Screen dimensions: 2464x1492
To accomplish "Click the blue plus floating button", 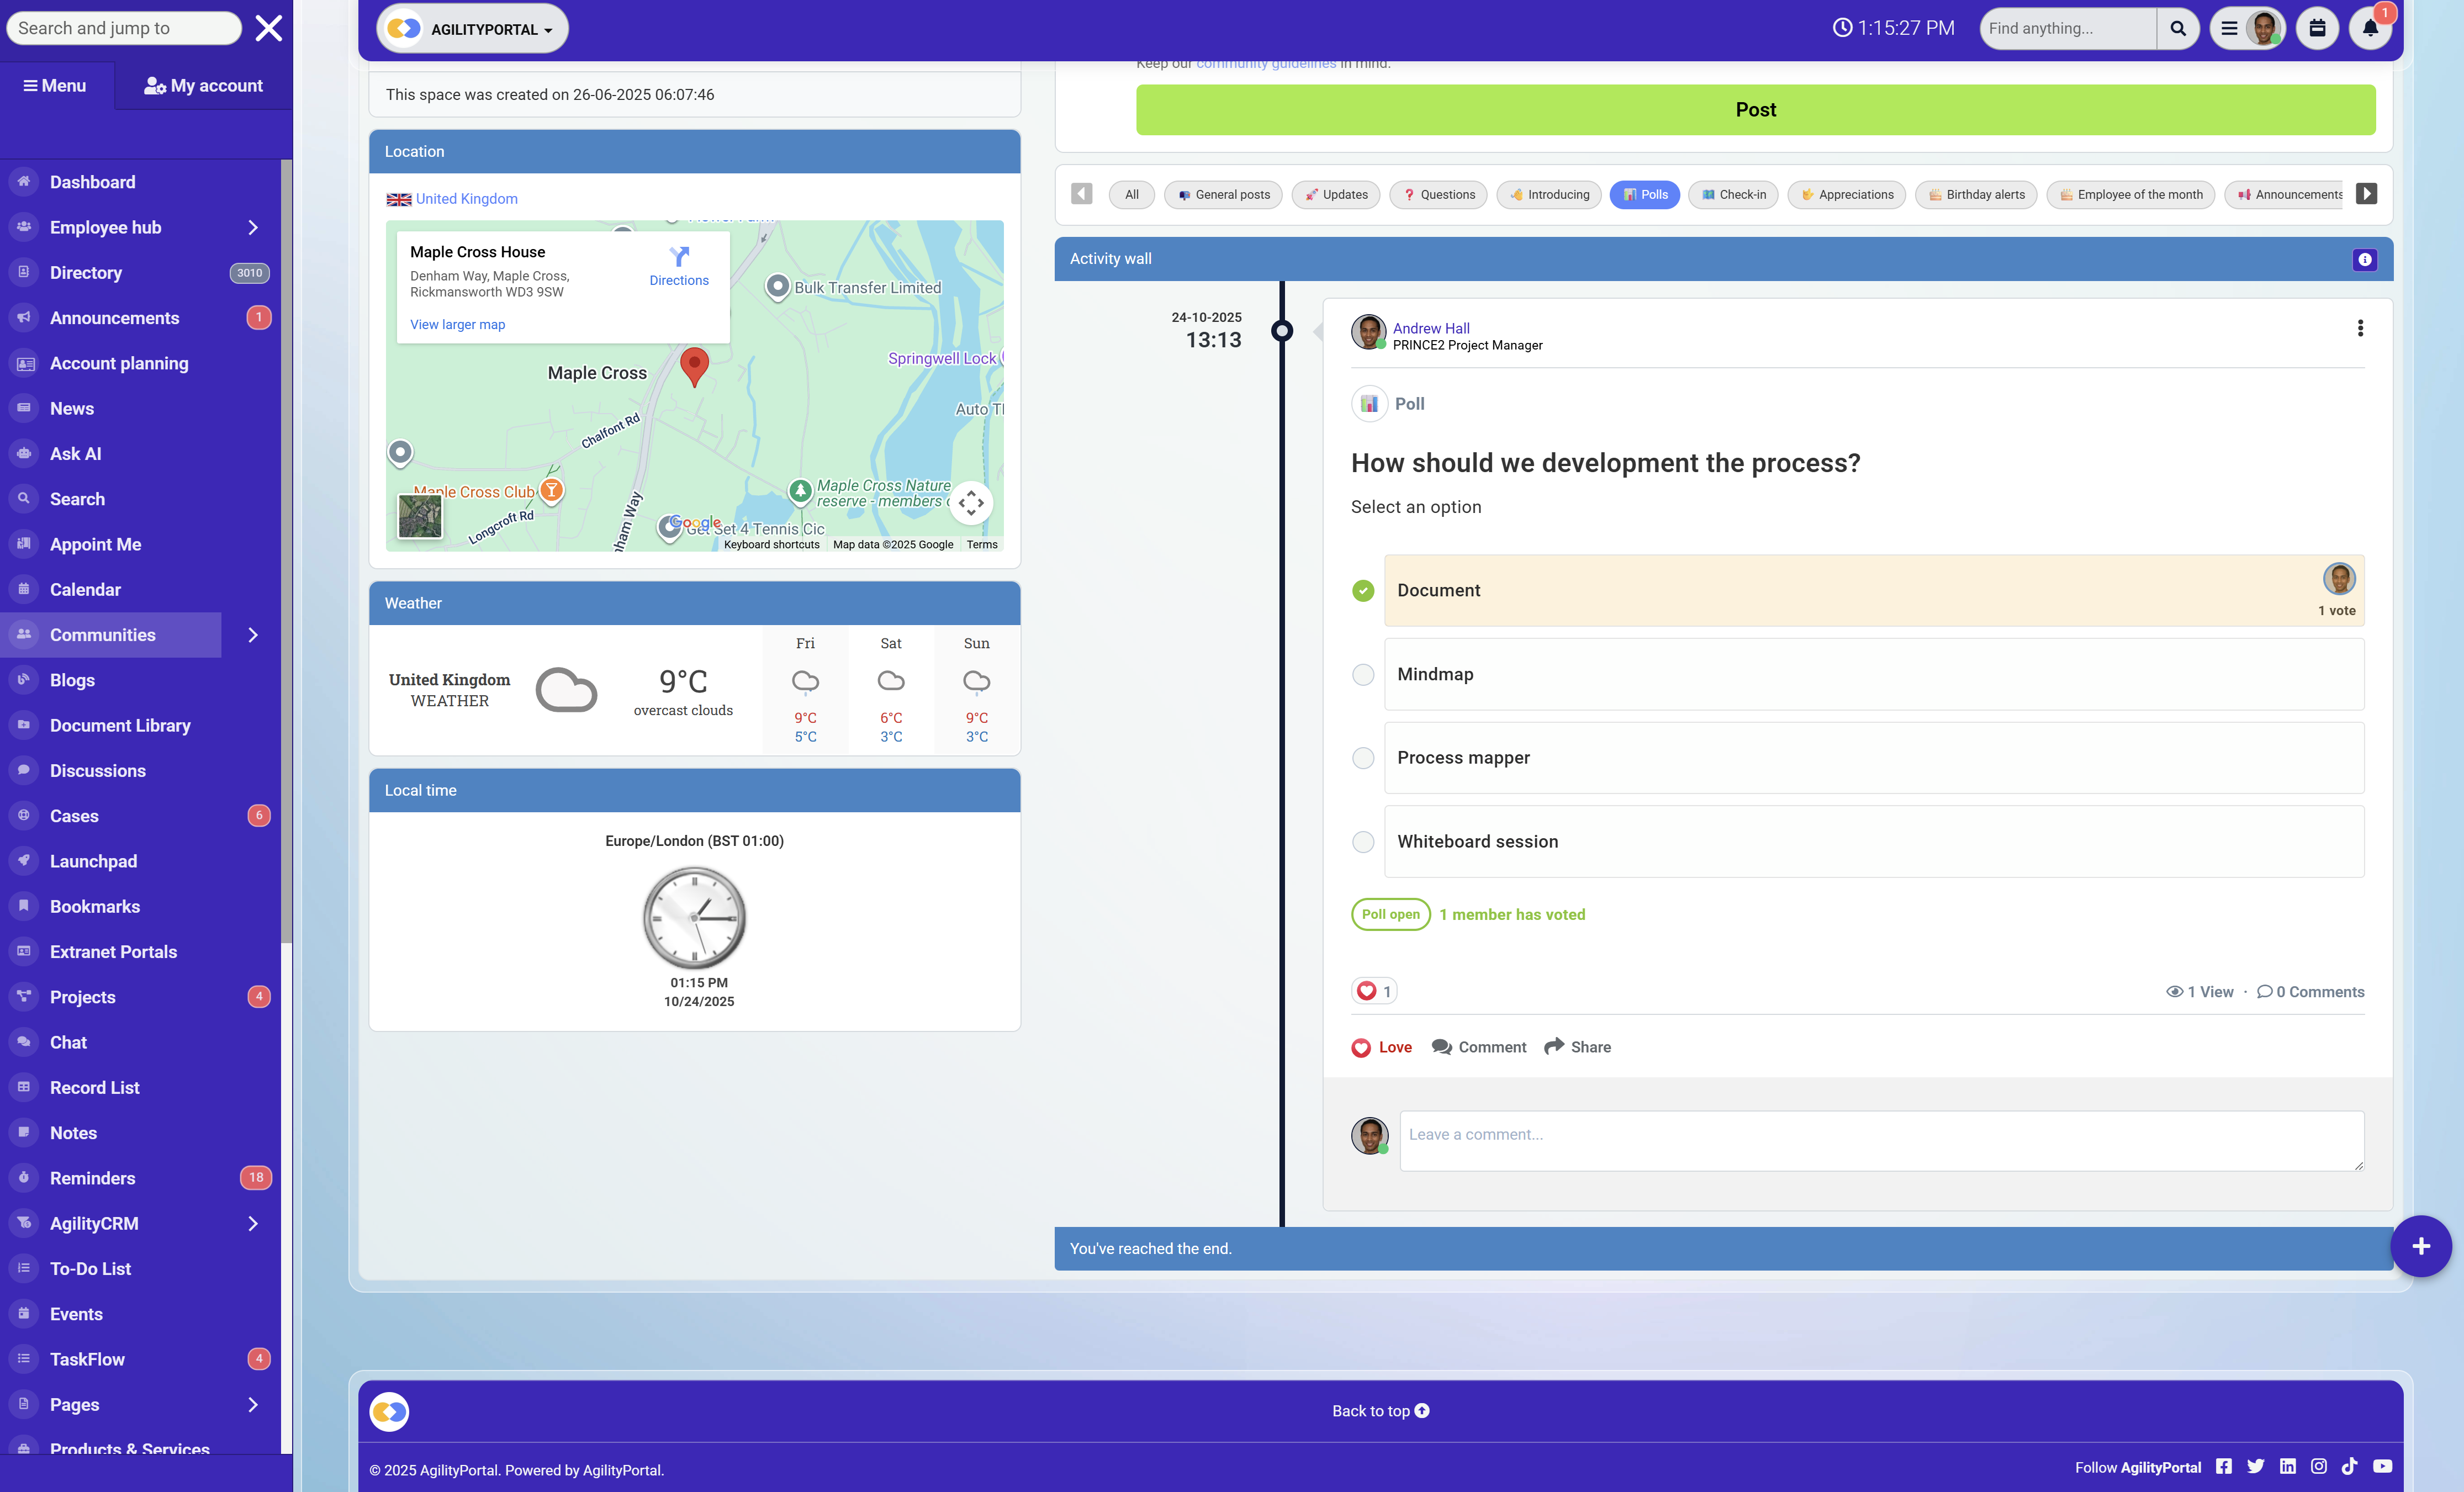I will pyautogui.click(x=2420, y=1246).
